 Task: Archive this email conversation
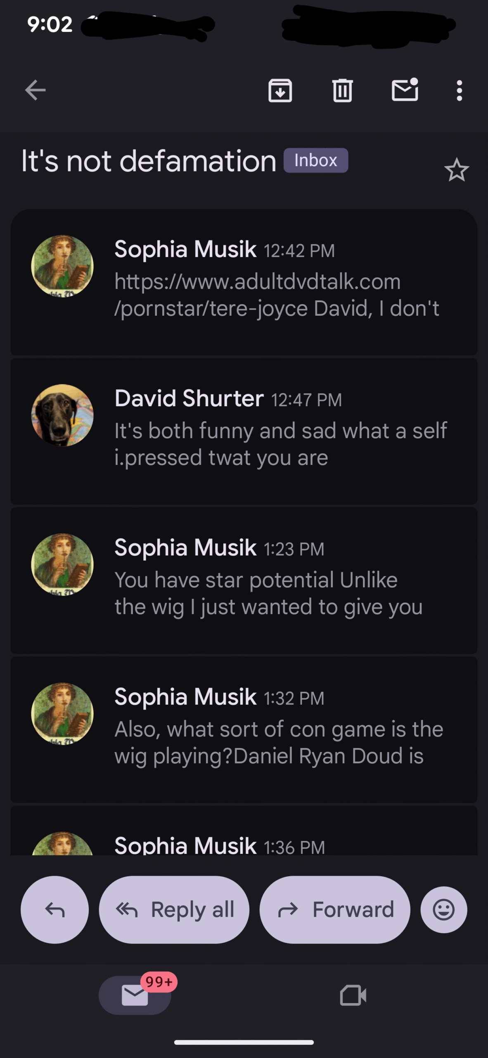pos(280,90)
